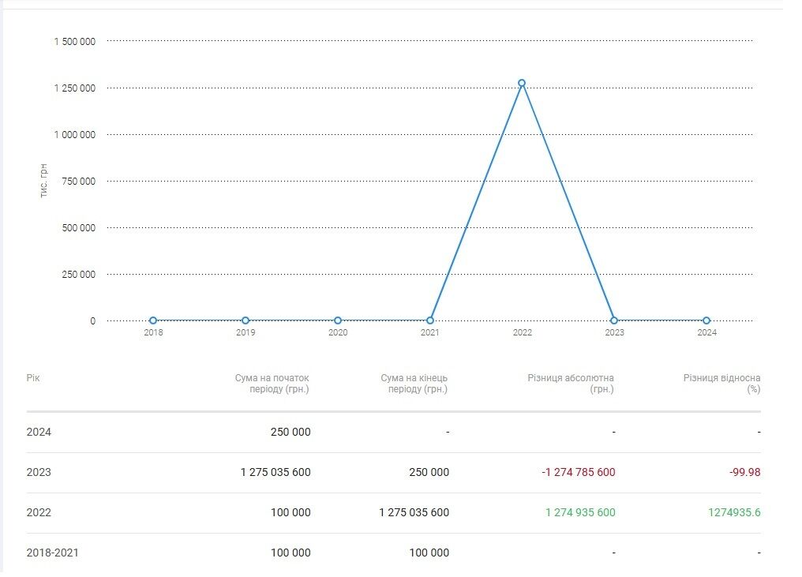Click 'Сума на початок періоду' column header
The image size is (802, 577).
(x=272, y=384)
